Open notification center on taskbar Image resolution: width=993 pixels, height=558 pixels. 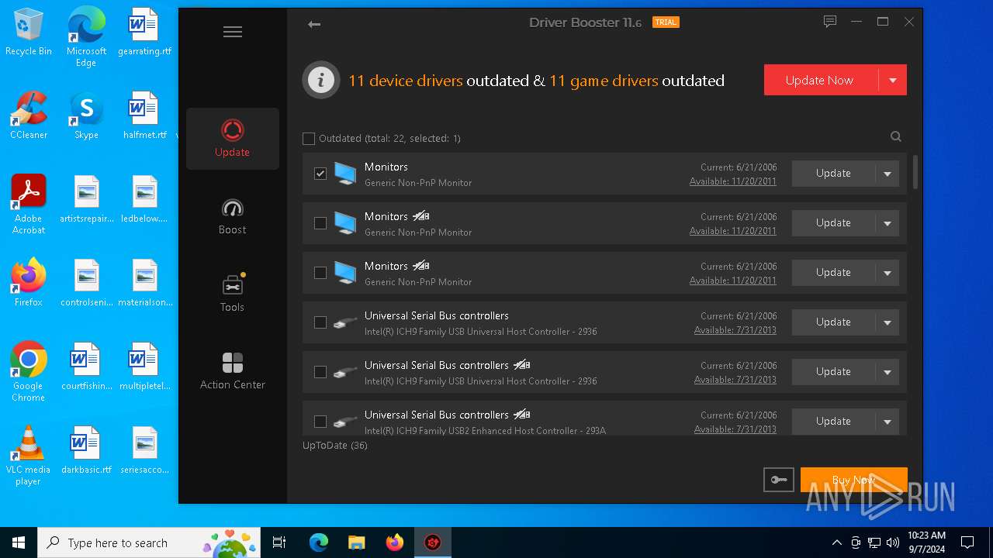(967, 542)
